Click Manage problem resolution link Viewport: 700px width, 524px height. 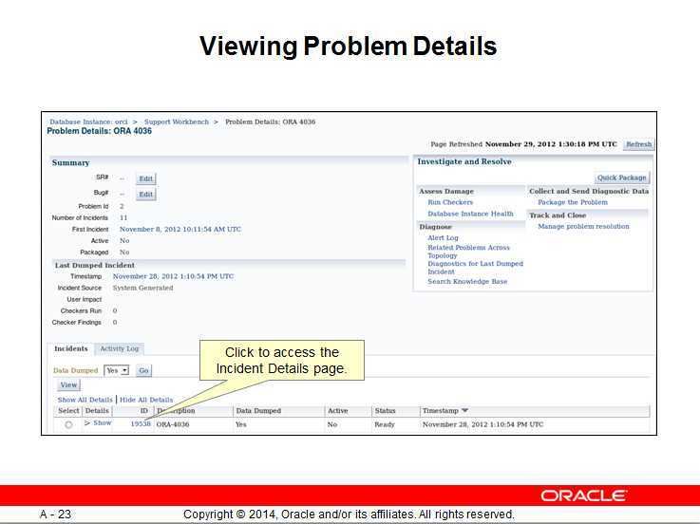pos(583,226)
